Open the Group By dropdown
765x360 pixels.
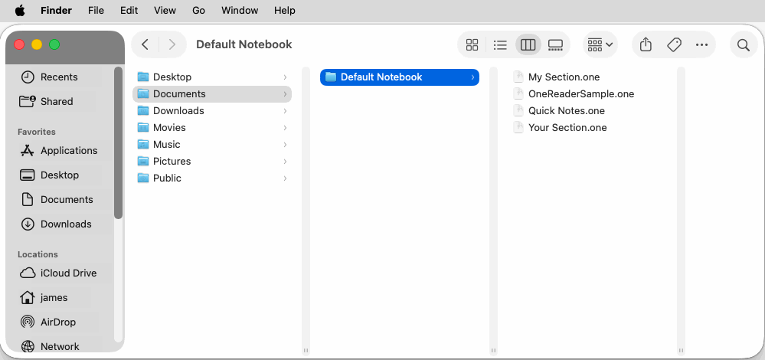coord(600,45)
